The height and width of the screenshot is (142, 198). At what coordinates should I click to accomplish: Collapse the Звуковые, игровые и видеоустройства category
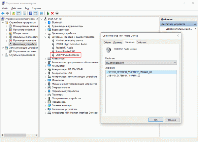click(x=45, y=37)
